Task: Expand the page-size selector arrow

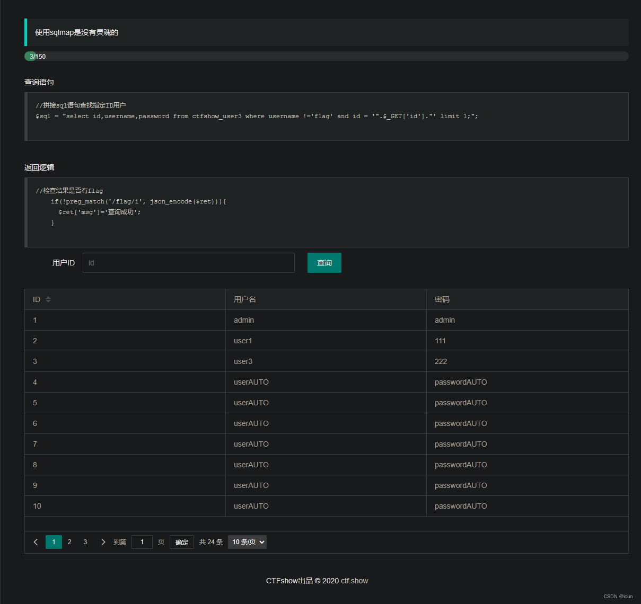Action: click(260, 541)
